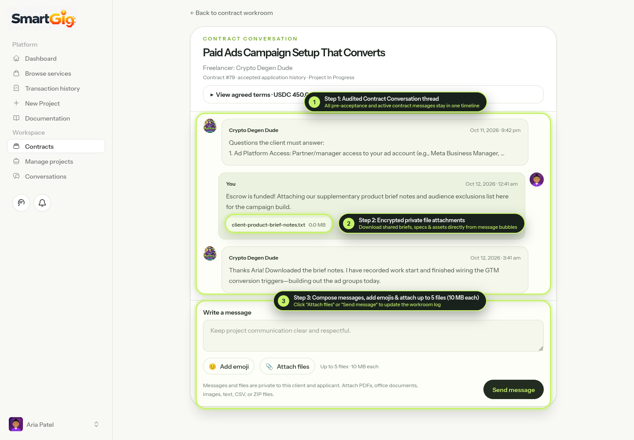Go back to contract workroom
This screenshot has width=634, height=440.
(x=232, y=13)
